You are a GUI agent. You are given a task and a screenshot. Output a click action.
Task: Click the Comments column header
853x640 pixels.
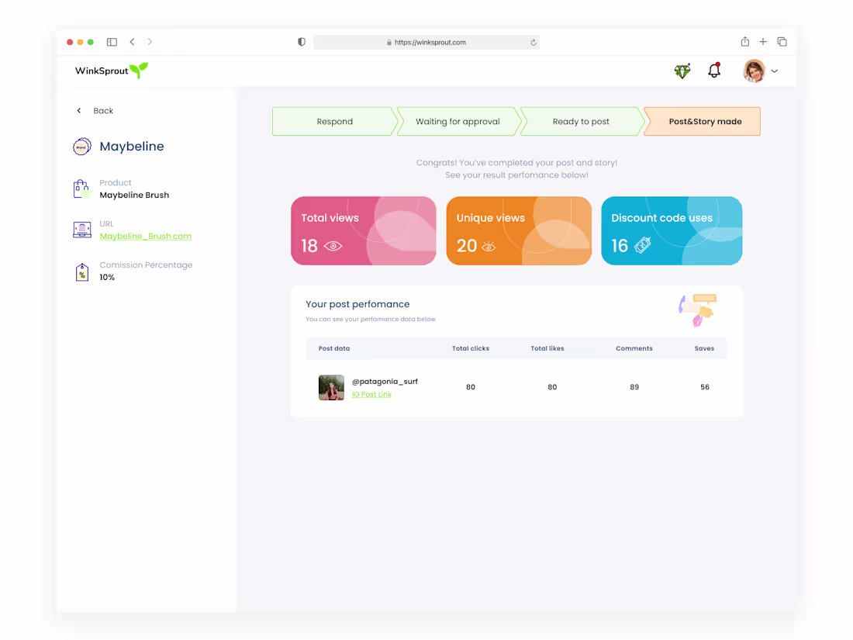(634, 348)
